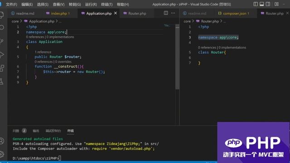Click left editor vertical scrollbar thumb
This screenshot has width=290, height=163.
(x=177, y=57)
